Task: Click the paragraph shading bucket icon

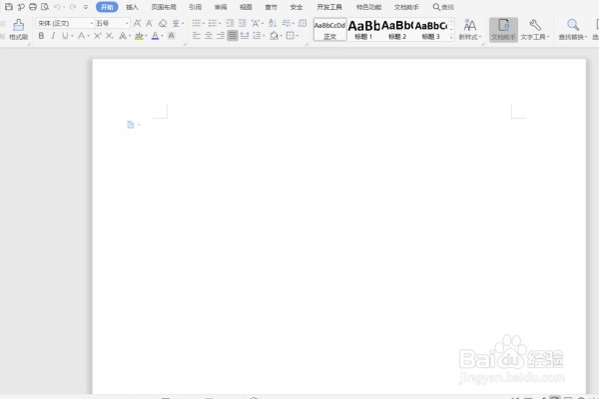Action: 274,36
